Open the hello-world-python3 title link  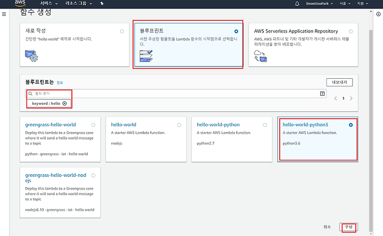pyautogui.click(x=305, y=125)
